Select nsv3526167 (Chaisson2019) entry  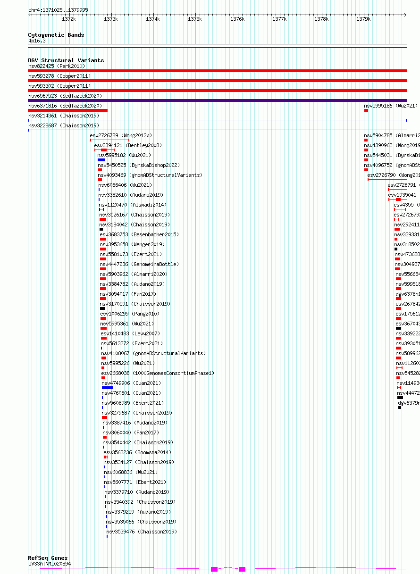coord(135,215)
